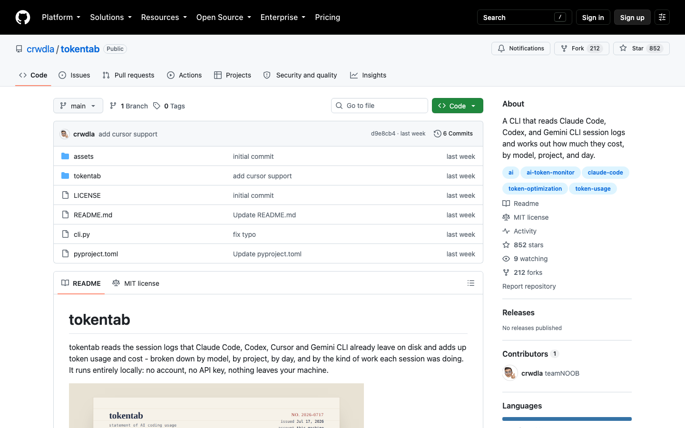The width and height of the screenshot is (685, 428).
Task: Click the blue Languages bar
Action: click(567, 419)
